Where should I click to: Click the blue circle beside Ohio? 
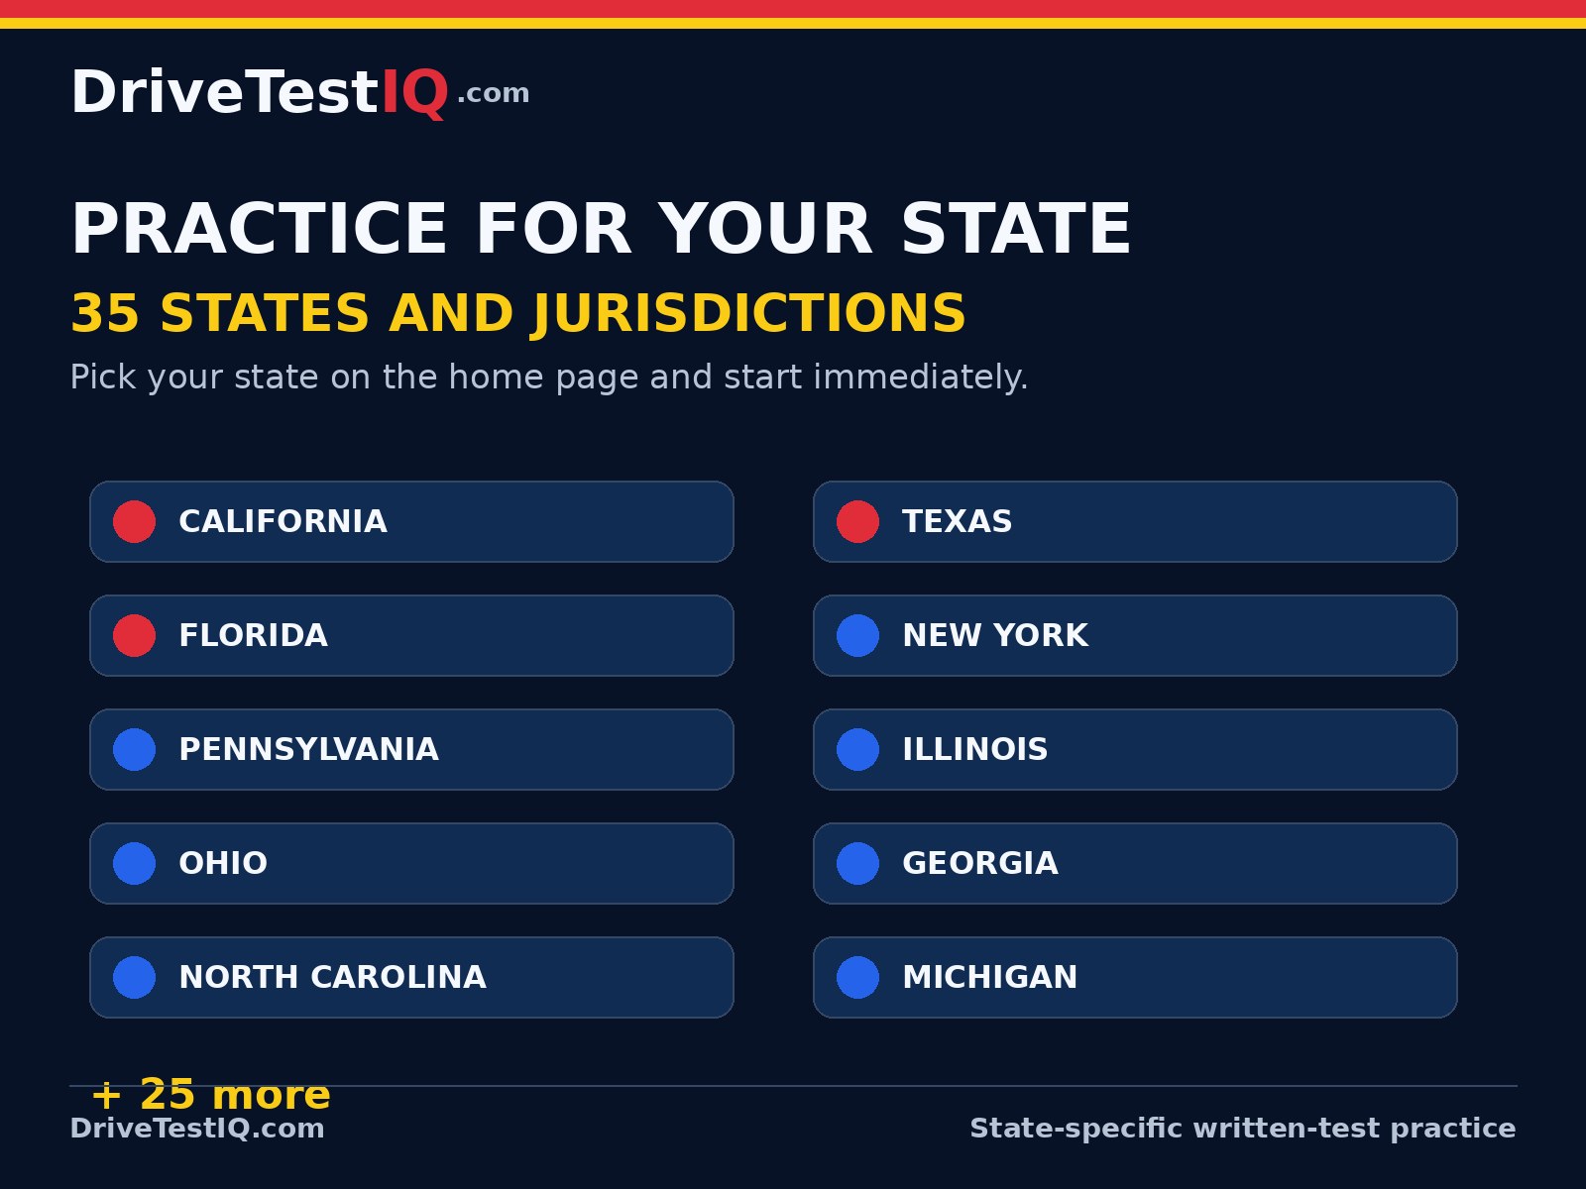pos(135,864)
